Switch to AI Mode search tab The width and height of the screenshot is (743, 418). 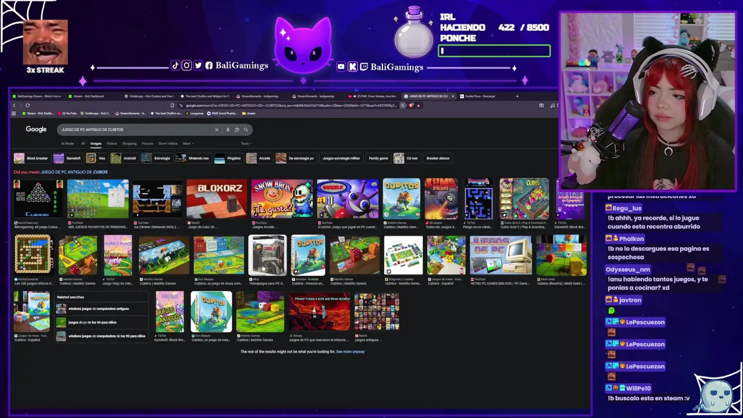[67, 143]
